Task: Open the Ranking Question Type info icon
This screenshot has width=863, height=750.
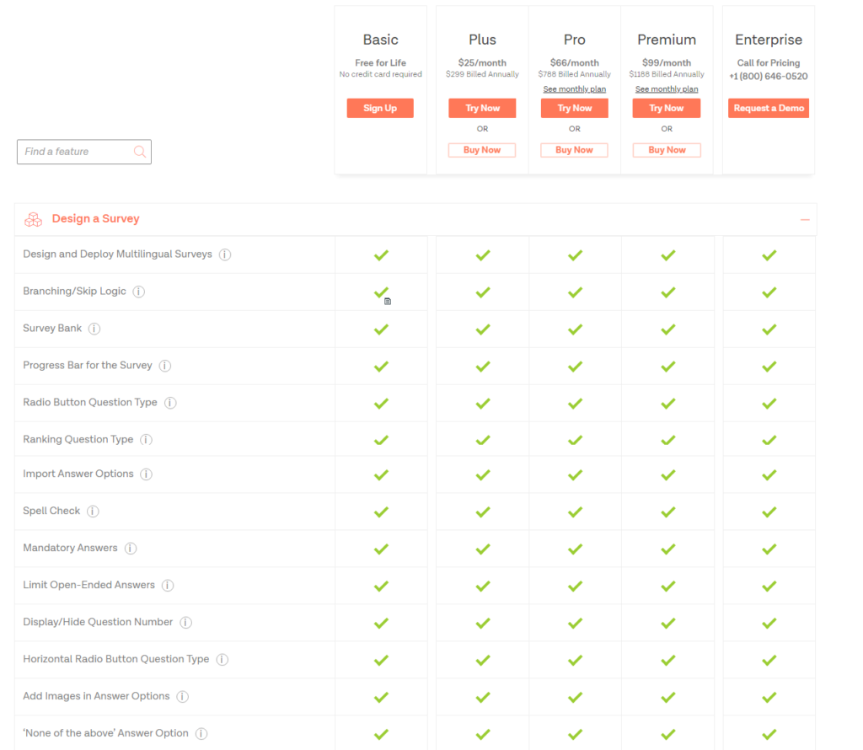Action: coord(146,440)
